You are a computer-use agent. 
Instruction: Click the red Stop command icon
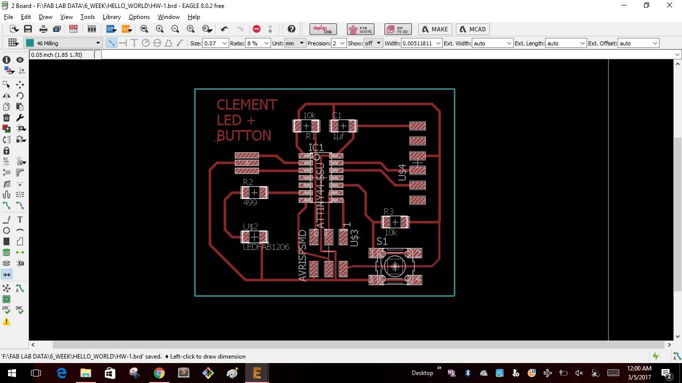pos(256,29)
